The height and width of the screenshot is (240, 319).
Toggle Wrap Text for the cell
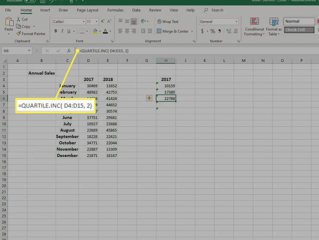coord(167,22)
